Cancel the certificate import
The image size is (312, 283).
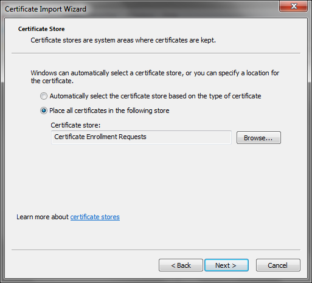click(278, 265)
